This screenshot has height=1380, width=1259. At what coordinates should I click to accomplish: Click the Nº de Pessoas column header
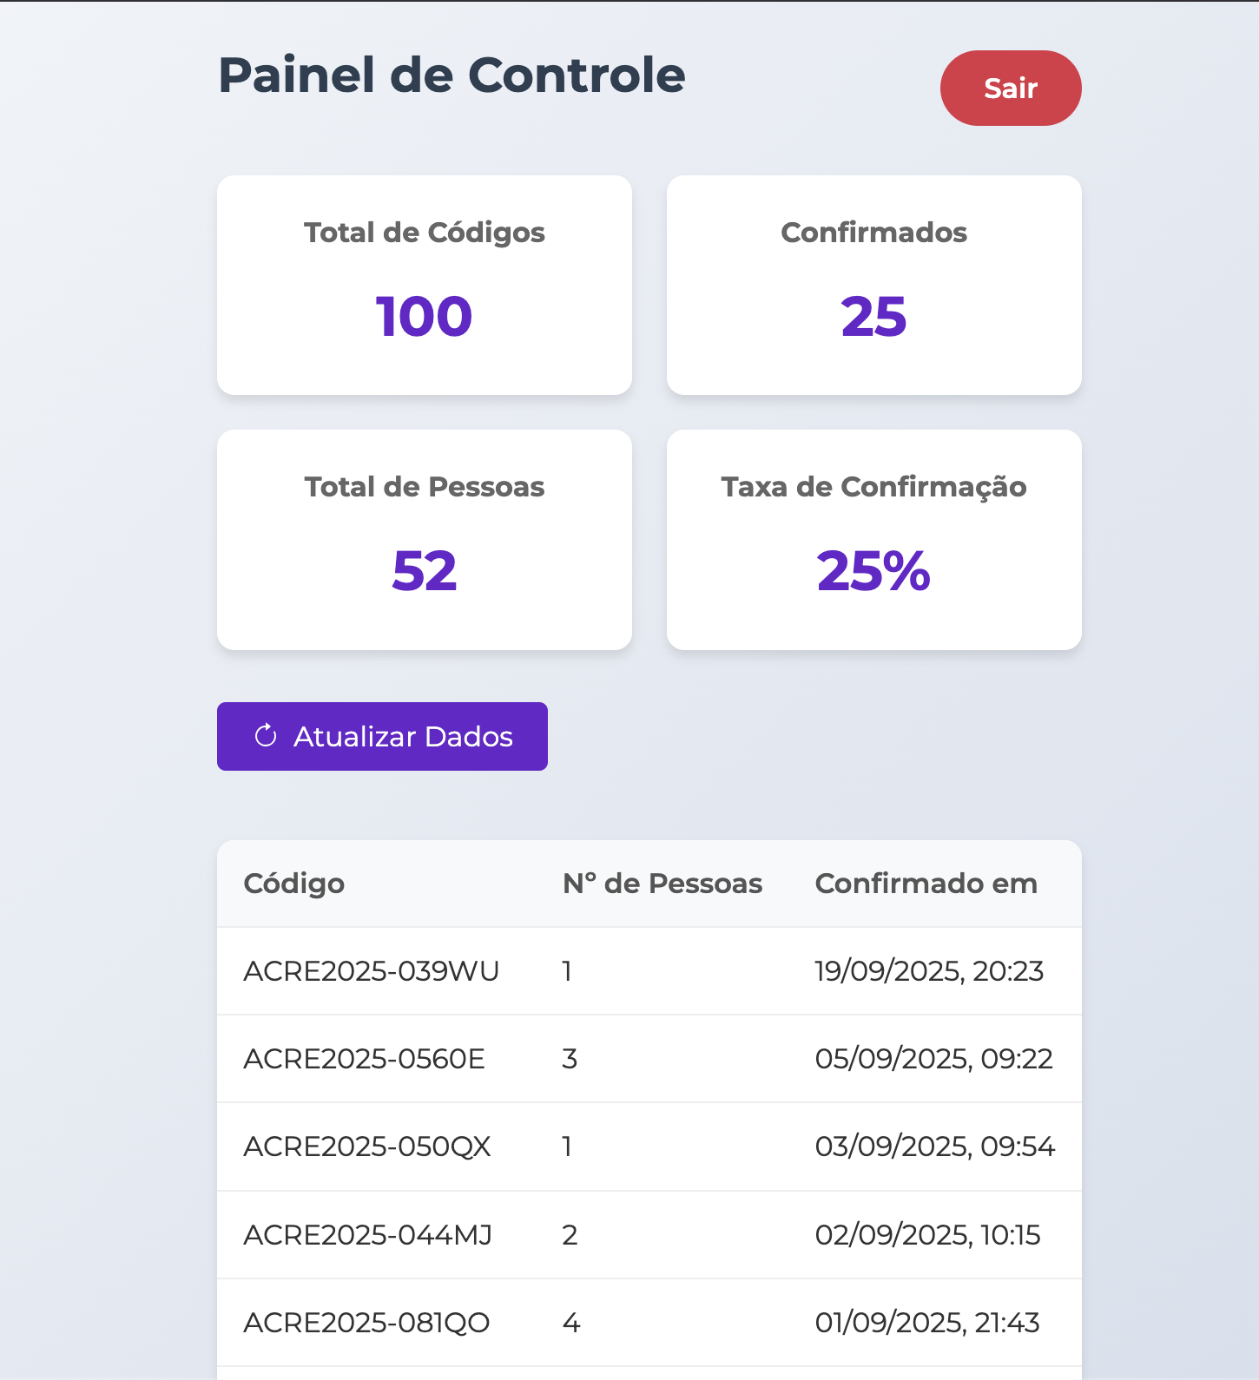[x=662, y=884]
